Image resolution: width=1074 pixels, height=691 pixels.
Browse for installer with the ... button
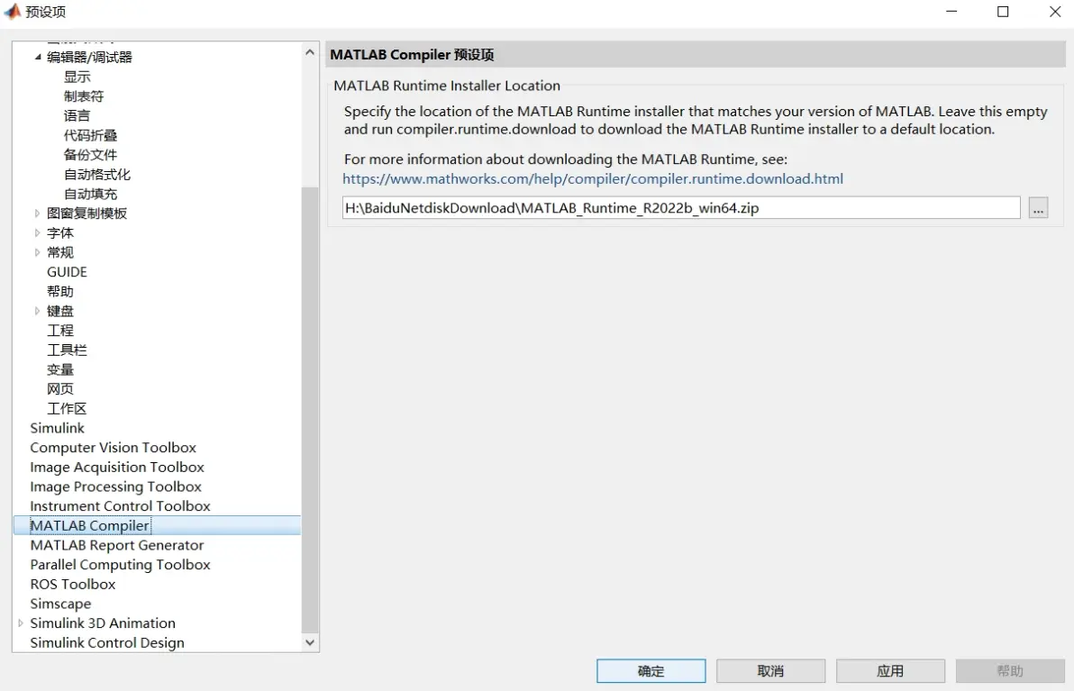[x=1038, y=208]
